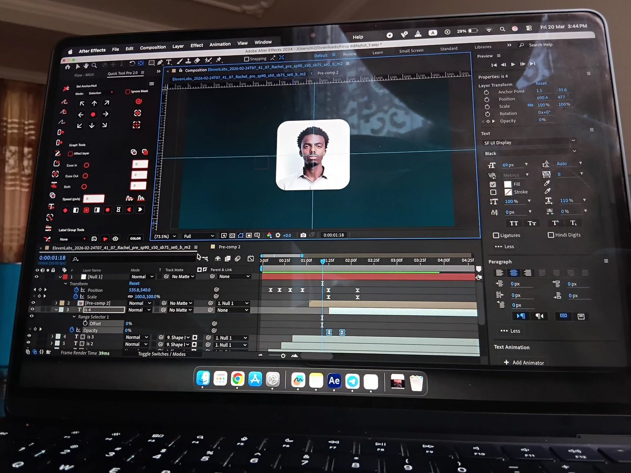Click the Fill eyedropper in the Character panel
Image resolution: width=631 pixels, height=473 pixels.
547,184
